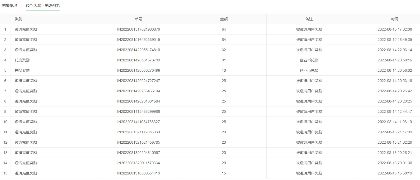Click the 单号 column header
The height and width of the screenshot is (180, 420).
139,19
